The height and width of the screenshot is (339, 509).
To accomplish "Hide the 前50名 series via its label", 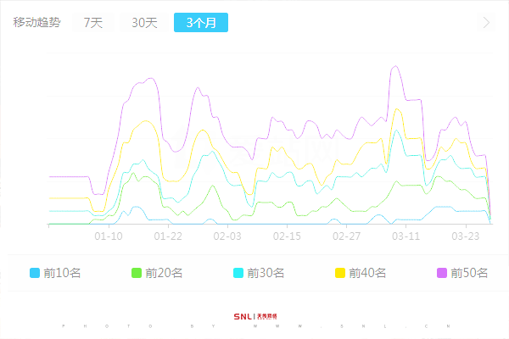I will click(x=469, y=273).
